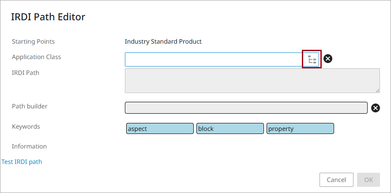Click the Application Class input box
Screen dimensions: 391x193
pyautogui.click(x=213, y=59)
